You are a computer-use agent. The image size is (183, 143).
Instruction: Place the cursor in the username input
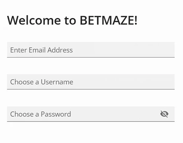(91, 82)
